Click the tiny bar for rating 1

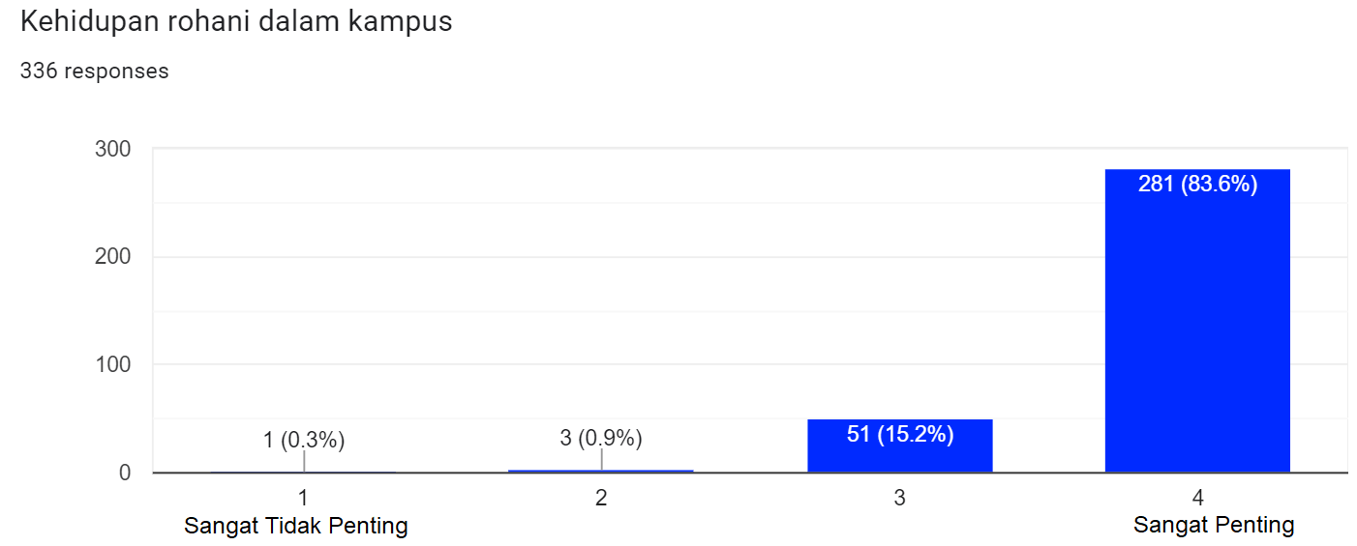(x=303, y=472)
